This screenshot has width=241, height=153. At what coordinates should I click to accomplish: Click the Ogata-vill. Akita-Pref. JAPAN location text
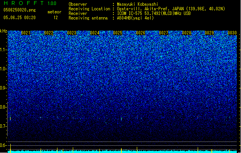pyautogui.click(x=171, y=9)
